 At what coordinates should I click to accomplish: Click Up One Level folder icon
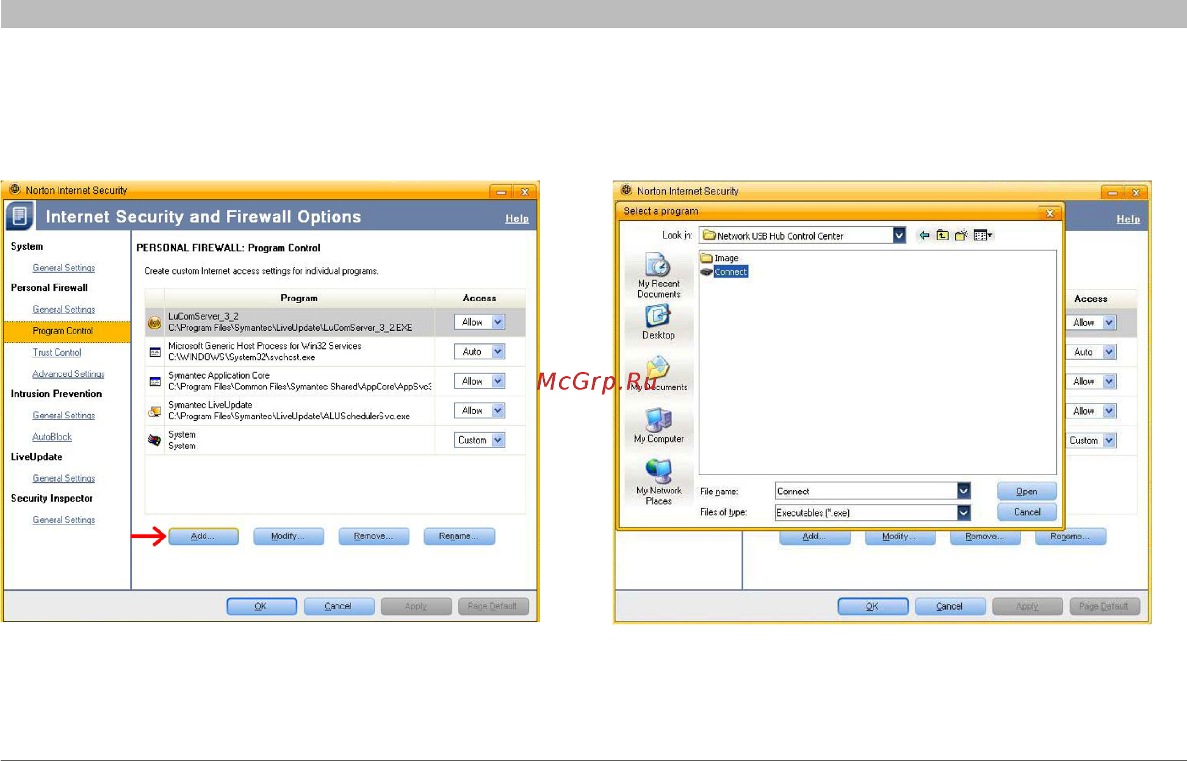coord(942,235)
